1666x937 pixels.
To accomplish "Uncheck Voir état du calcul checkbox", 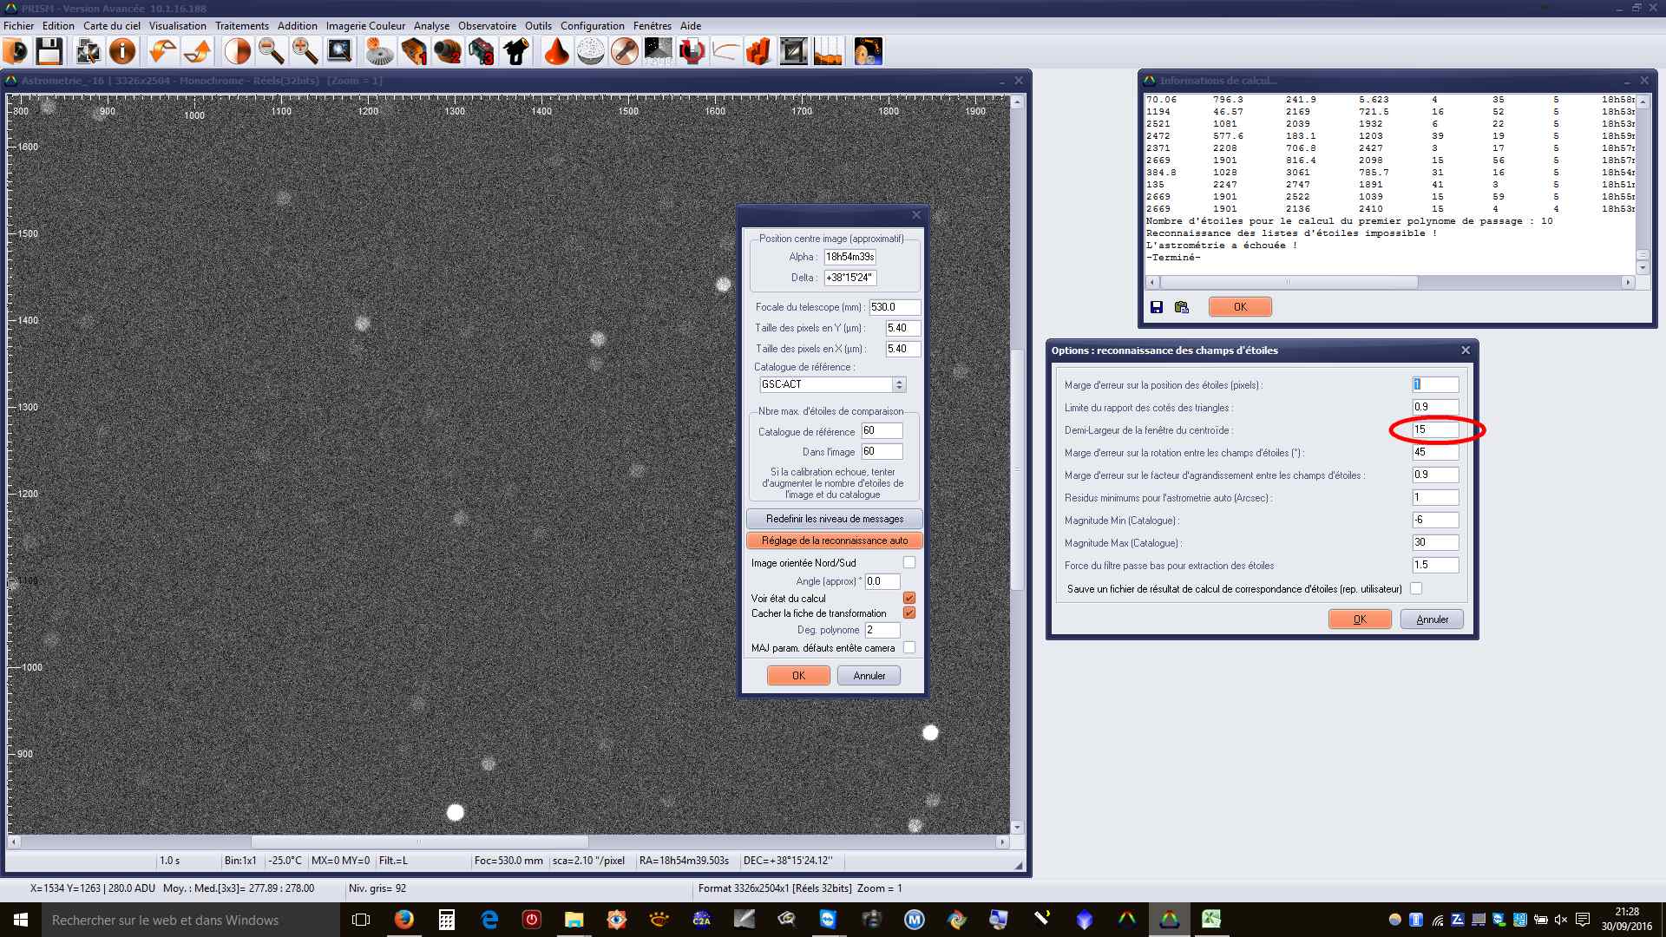I will pyautogui.click(x=908, y=598).
